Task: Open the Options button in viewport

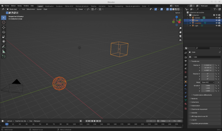Action: [178, 13]
